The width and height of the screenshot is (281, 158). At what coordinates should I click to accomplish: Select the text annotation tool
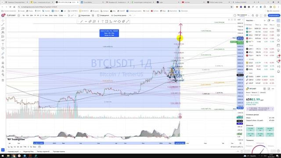(x=3, y=44)
